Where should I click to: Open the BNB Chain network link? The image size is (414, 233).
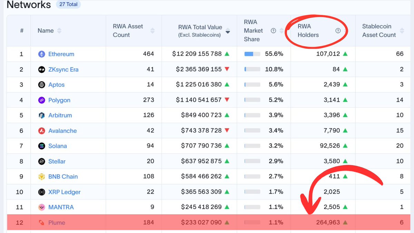[63, 177]
